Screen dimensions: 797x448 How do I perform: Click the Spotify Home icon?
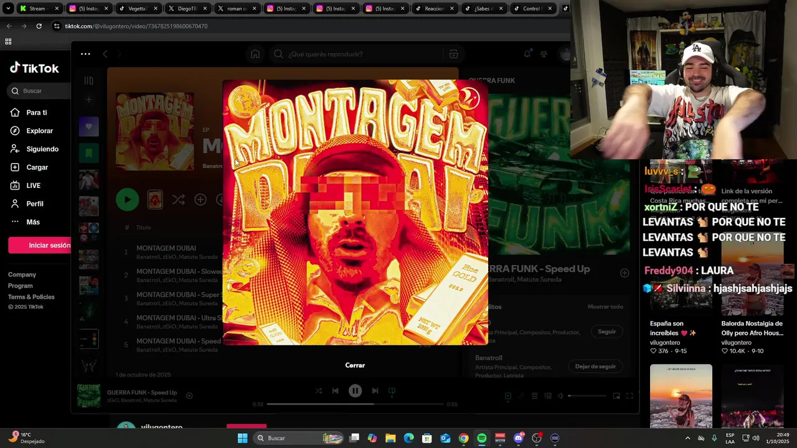point(255,54)
